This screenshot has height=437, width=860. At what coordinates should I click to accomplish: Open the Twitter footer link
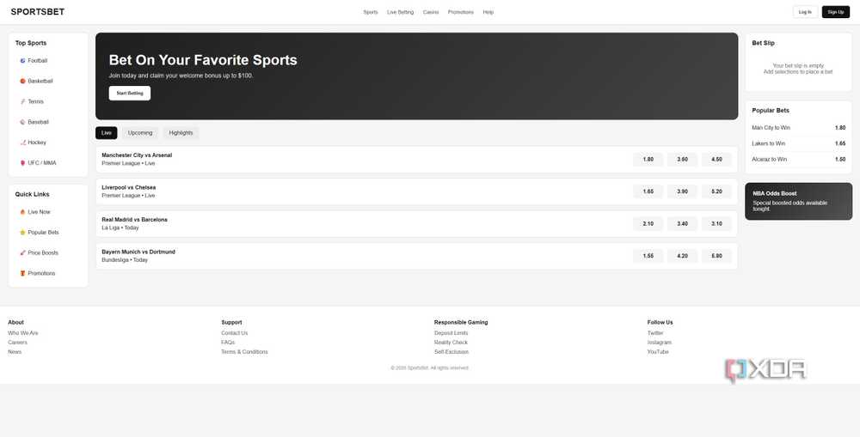(x=655, y=333)
